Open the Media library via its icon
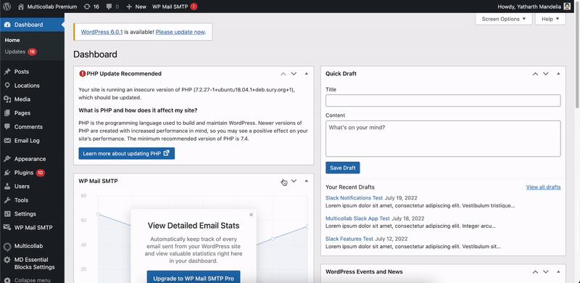 point(7,99)
